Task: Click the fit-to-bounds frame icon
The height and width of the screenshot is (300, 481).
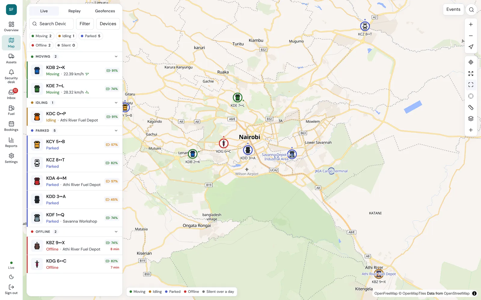Action: point(471,85)
